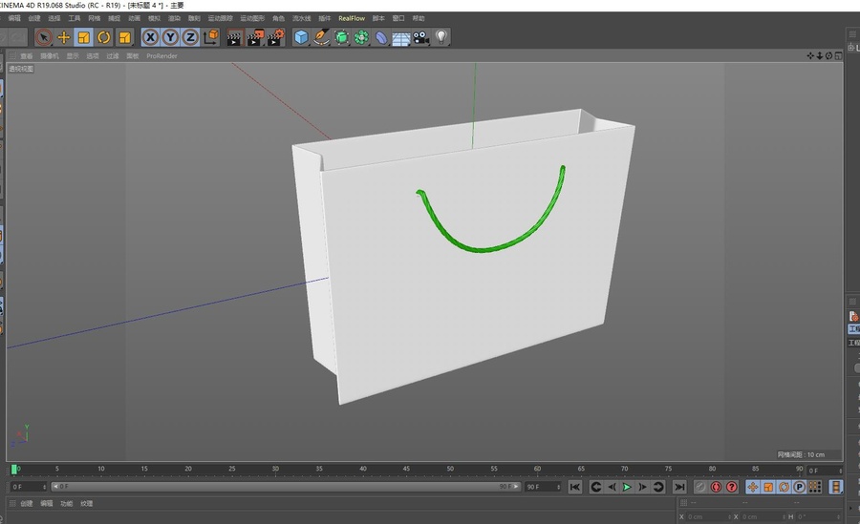Toggle Point Level Animation dots icon

pos(815,487)
